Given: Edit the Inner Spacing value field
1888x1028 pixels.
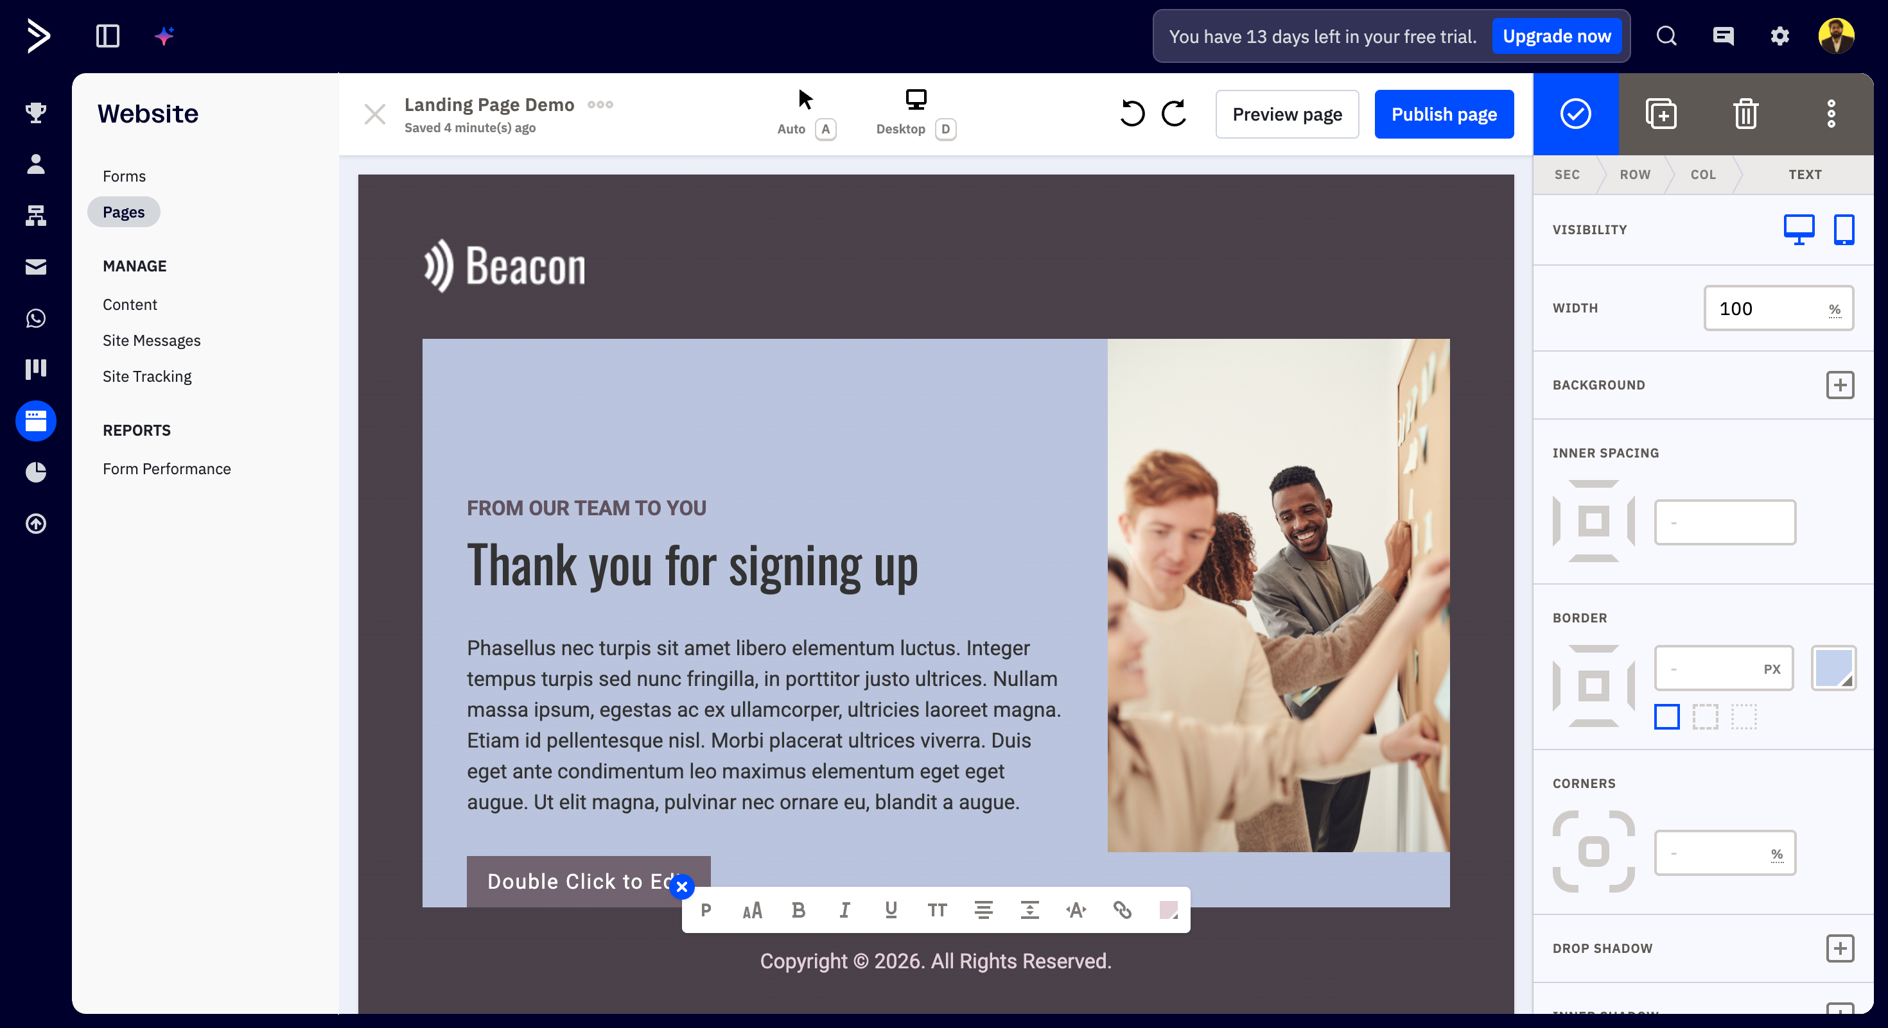Looking at the screenshot, I should 1724,522.
